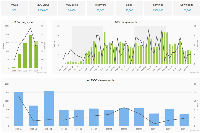Select the MOC Likes value 50,000

[x=72, y=10]
